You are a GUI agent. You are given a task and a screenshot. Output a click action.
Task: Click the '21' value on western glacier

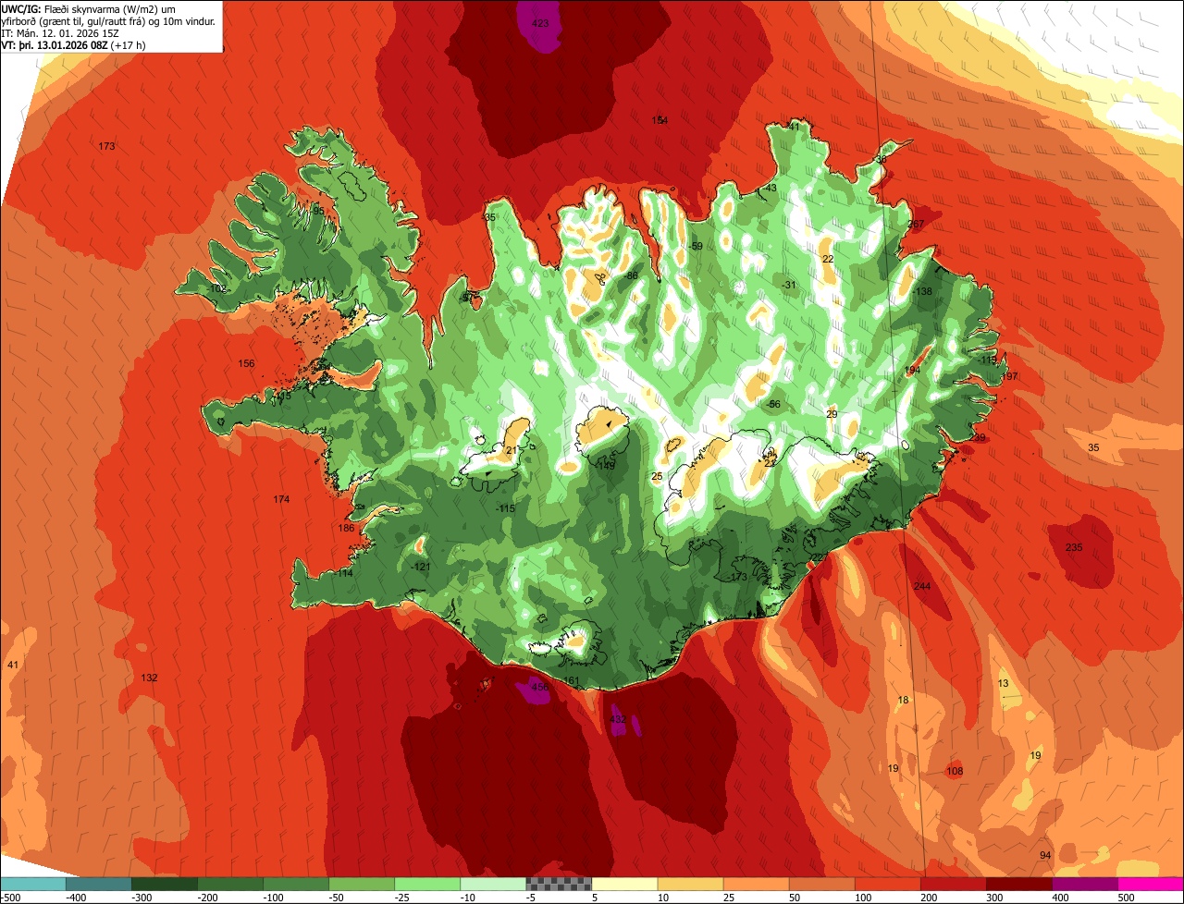[x=512, y=450]
